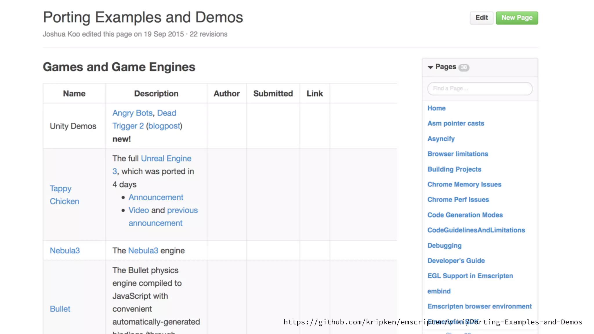The width and height of the screenshot is (594, 334).
Task: Click the Announcement bullet link
Action: point(156,197)
